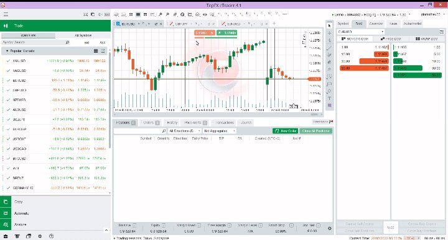Click the zoom in magnifier icon
448x240 pixels.
161,14
